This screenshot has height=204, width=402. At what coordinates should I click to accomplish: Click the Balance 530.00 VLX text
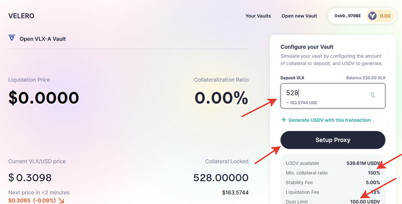[365, 78]
